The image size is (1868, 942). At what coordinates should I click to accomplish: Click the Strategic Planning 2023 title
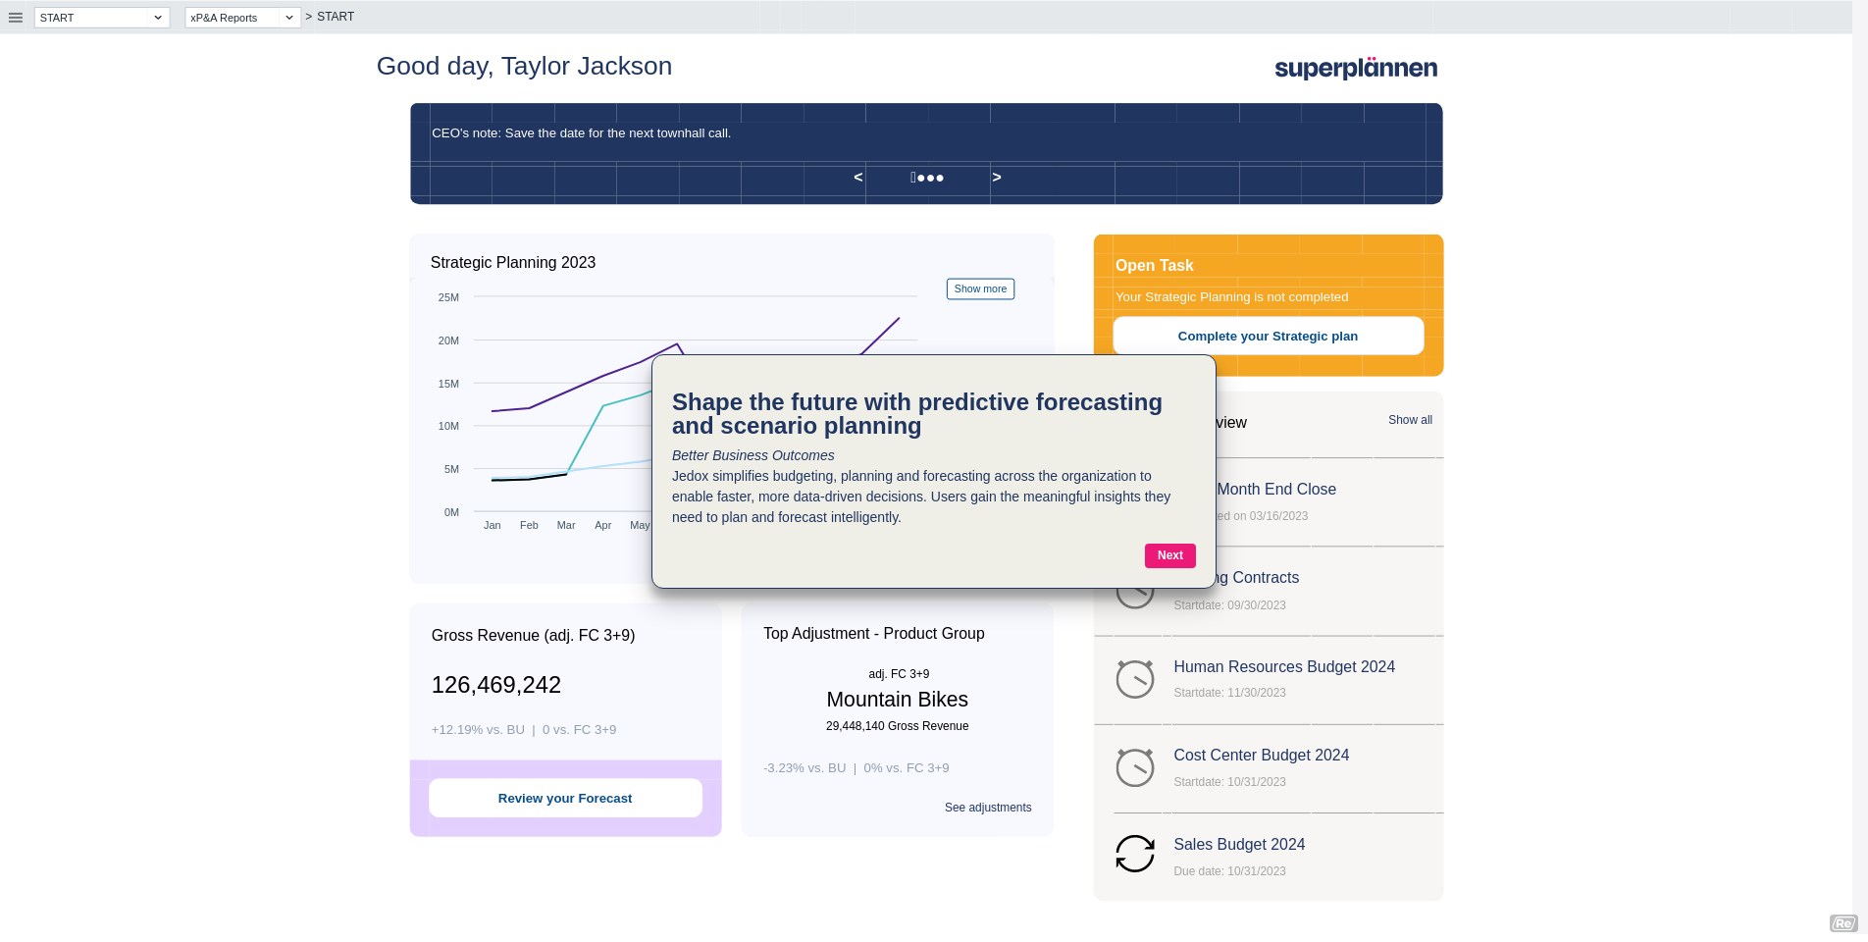513,263
